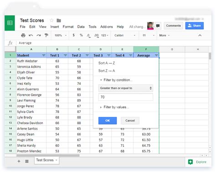Open the font size 11 dropdown
Image resolution: width=216 pixels, height=173 pixels.
[x=149, y=36]
